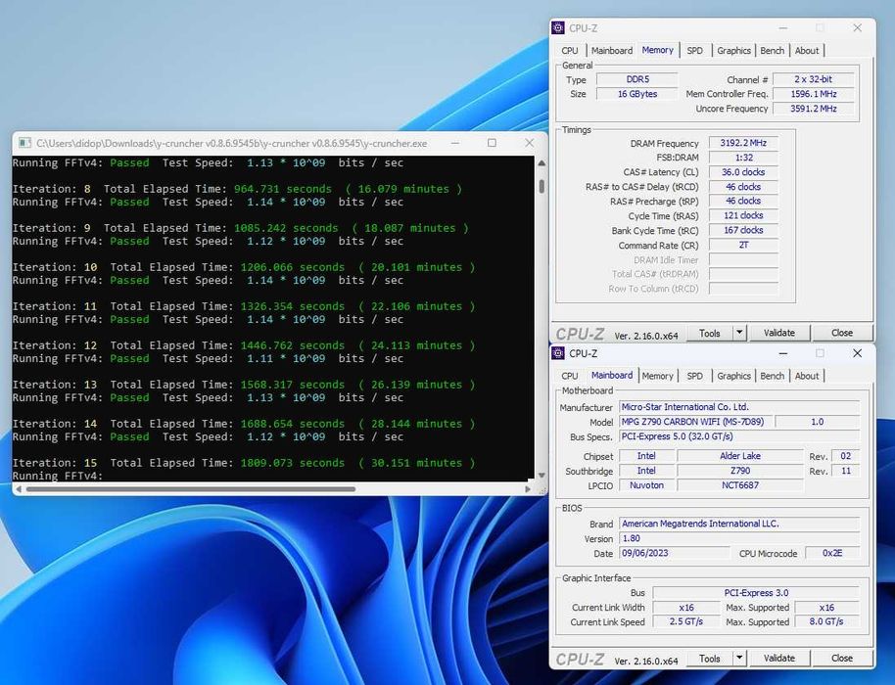Minimize the CPU-Z Mainboard window
This screenshot has height=685, width=895.
[x=783, y=353]
